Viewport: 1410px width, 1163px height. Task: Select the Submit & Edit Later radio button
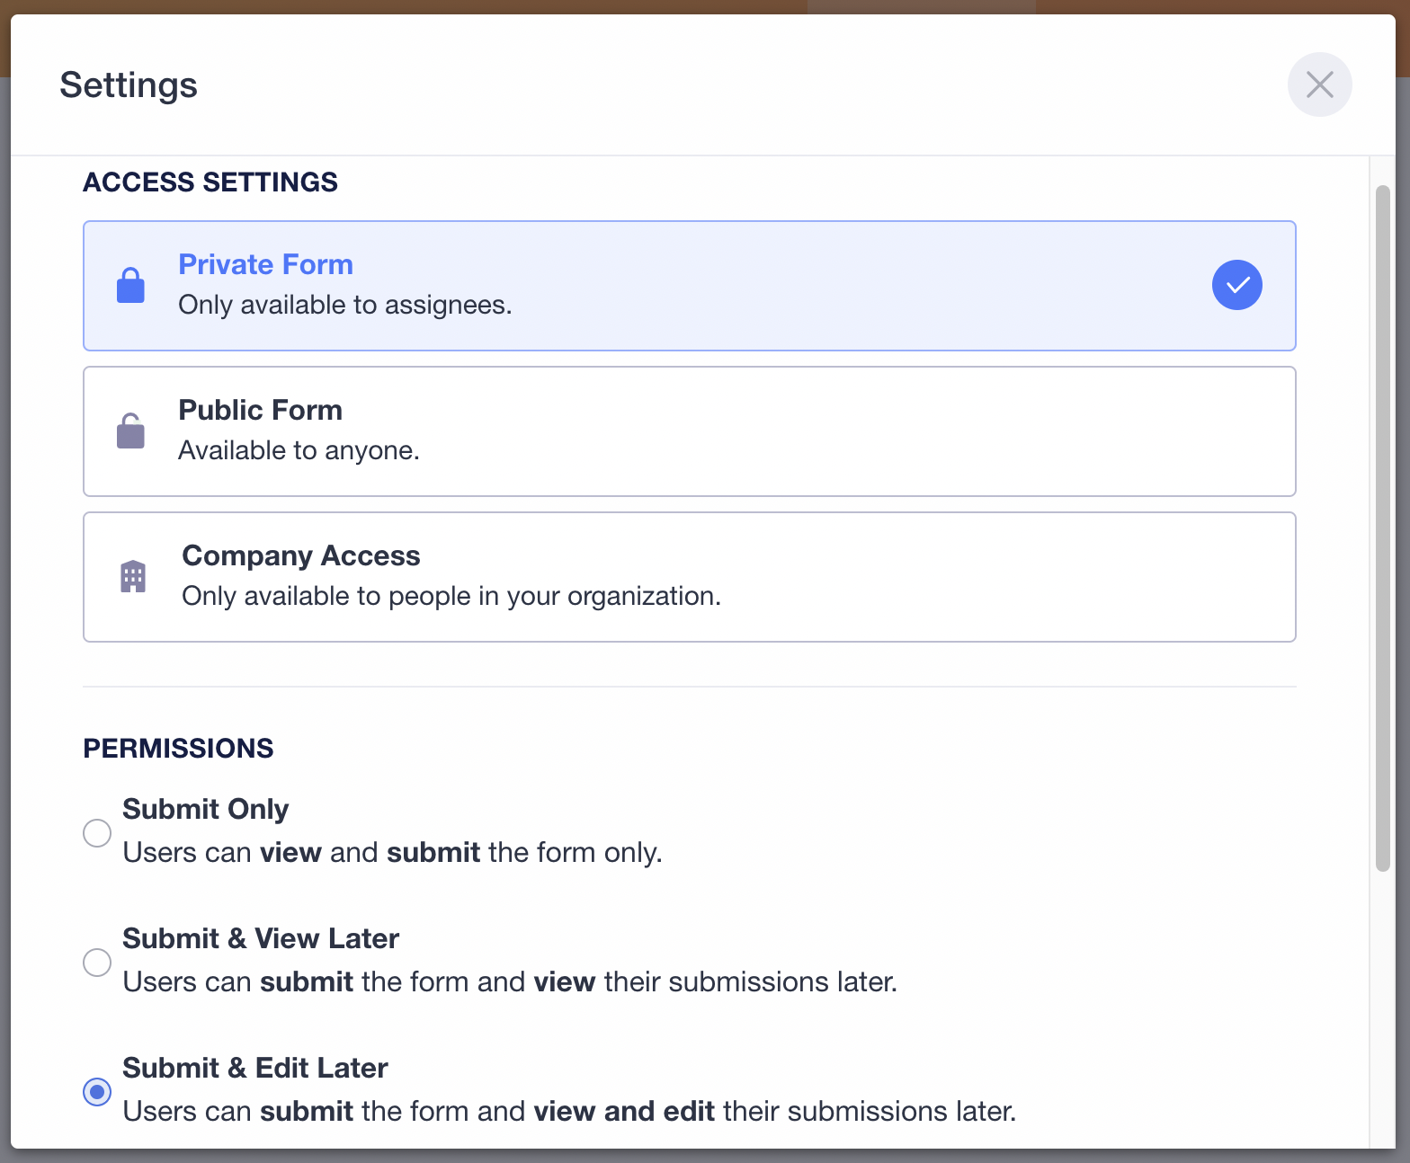point(97,1092)
